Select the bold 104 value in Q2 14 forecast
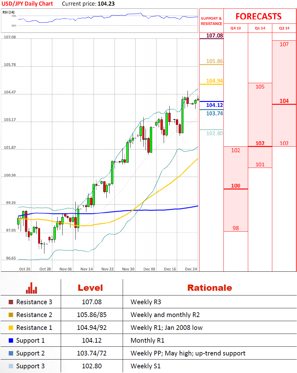Viewport: 297px width, 373px height. pos(284,101)
